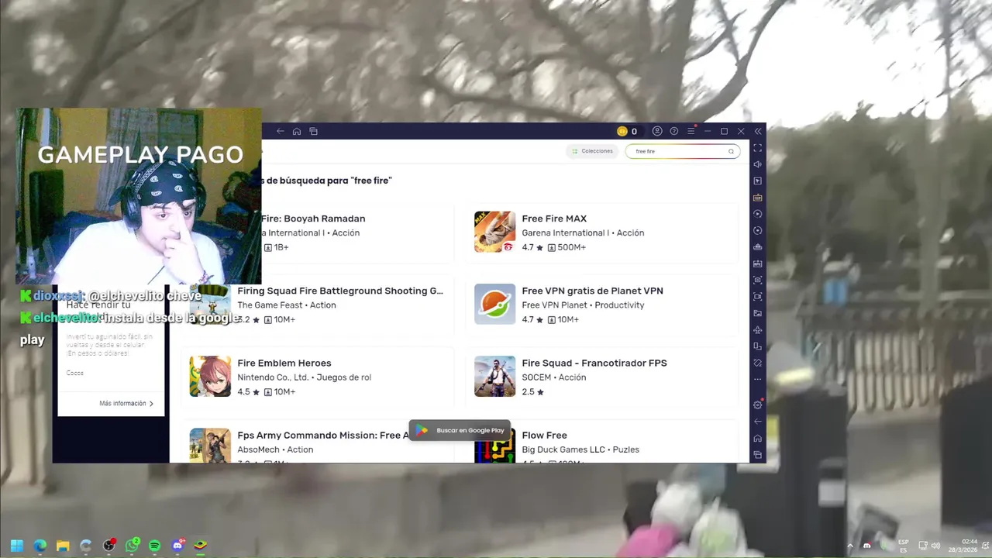Open the Flow Free result

click(602, 442)
